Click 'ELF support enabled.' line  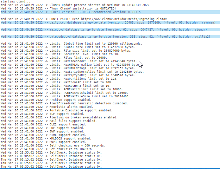[42, 114]
